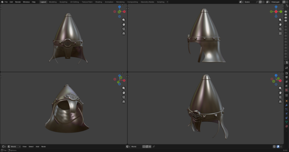Switch to the Shading workspace tab
The image size is (289, 152).
pyautogui.click(x=99, y=2)
